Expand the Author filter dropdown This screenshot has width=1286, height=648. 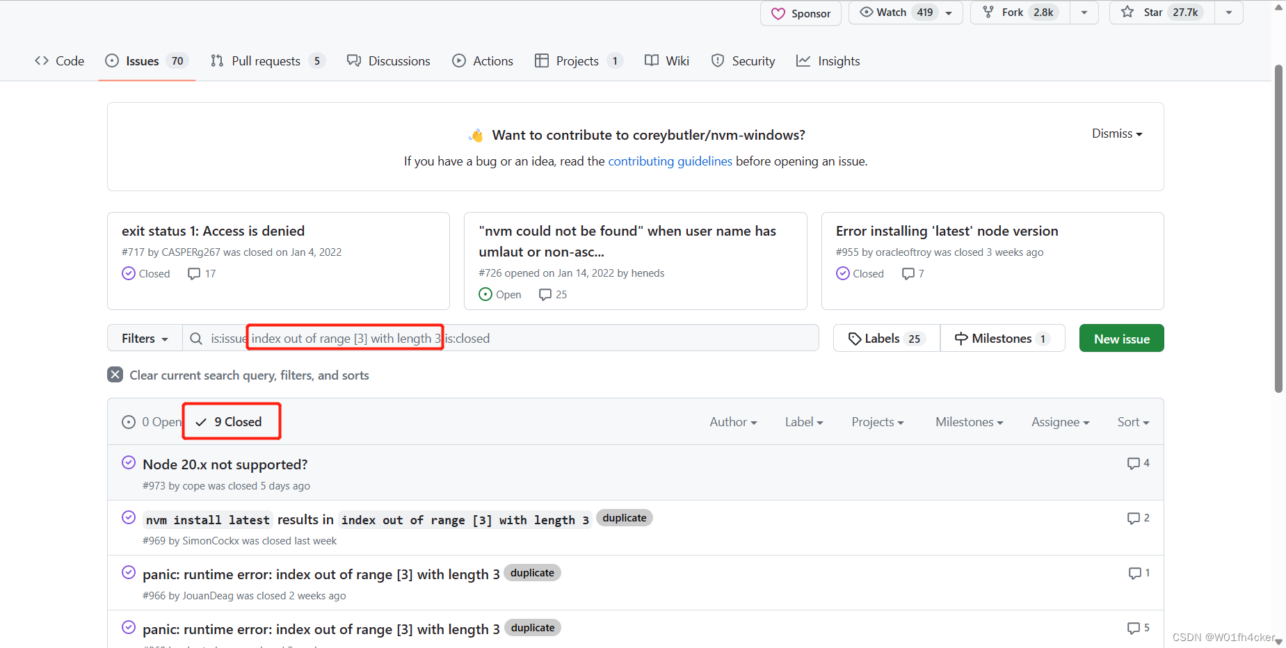tap(733, 422)
